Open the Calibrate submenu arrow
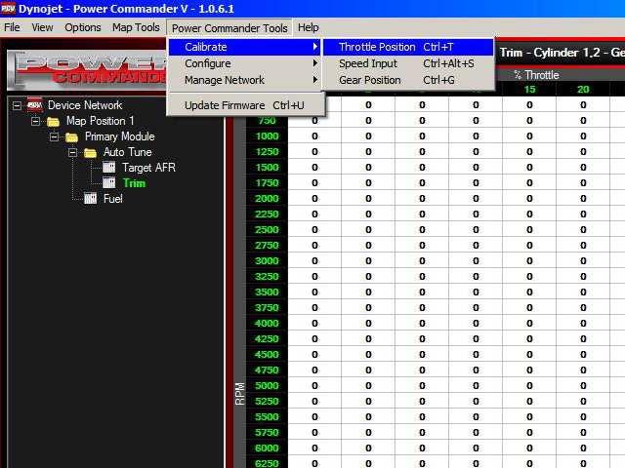Viewport: 625px width, 468px height. [315, 47]
